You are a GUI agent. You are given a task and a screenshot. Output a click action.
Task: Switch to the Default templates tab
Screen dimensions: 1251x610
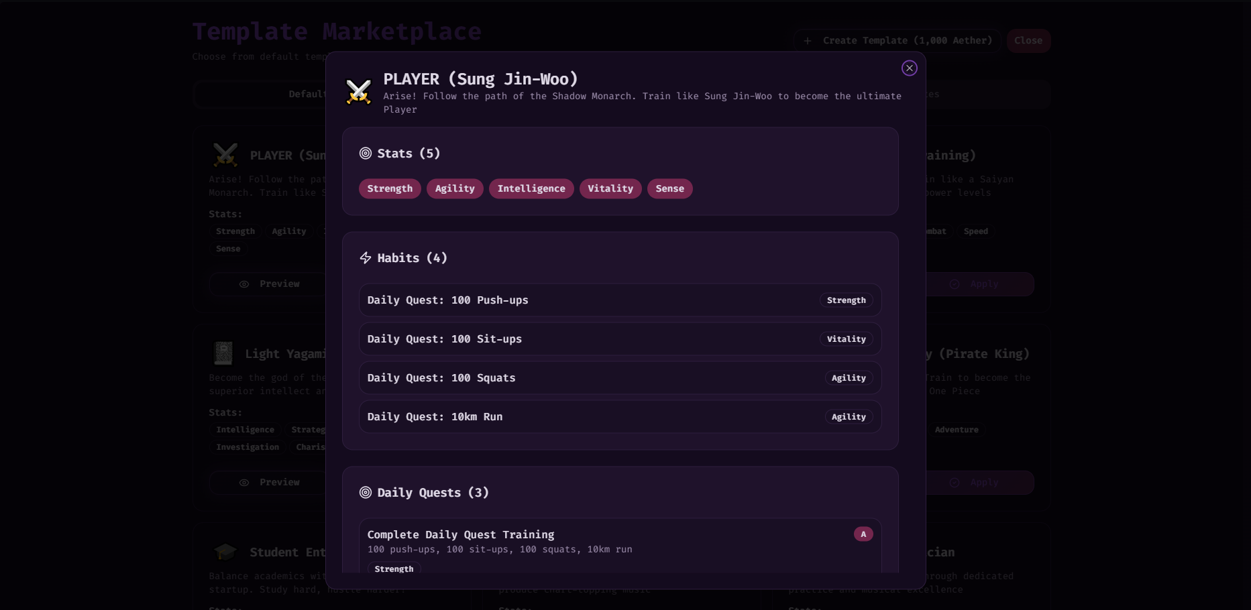307,94
